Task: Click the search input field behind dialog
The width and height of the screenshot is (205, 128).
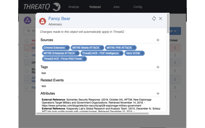Action: pyautogui.click(x=30, y=31)
